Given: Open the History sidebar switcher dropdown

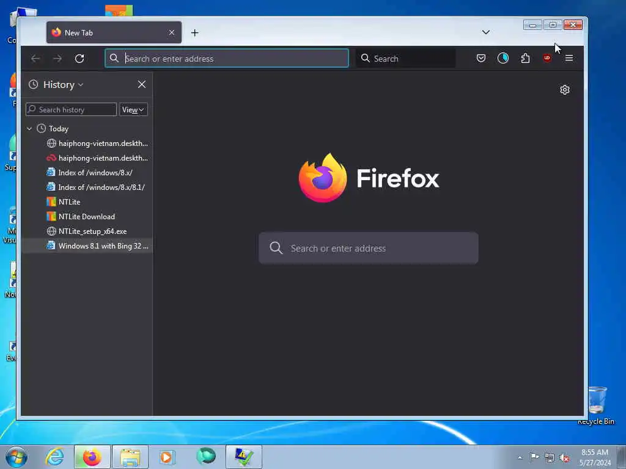Looking at the screenshot, I should 56,84.
